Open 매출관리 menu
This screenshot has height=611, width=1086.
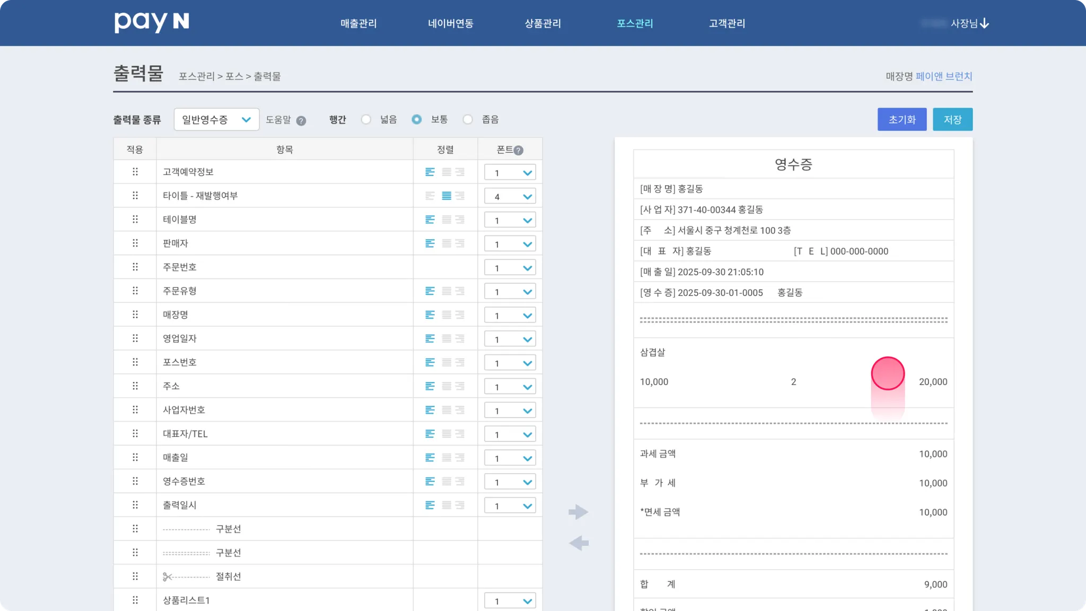pos(358,23)
